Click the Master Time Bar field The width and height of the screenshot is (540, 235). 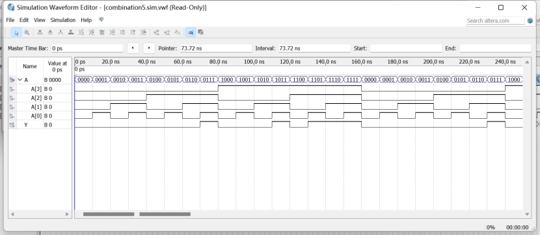click(x=87, y=49)
